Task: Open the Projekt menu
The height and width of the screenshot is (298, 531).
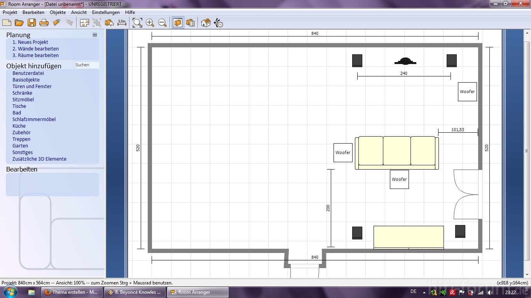Action: pos(10,12)
